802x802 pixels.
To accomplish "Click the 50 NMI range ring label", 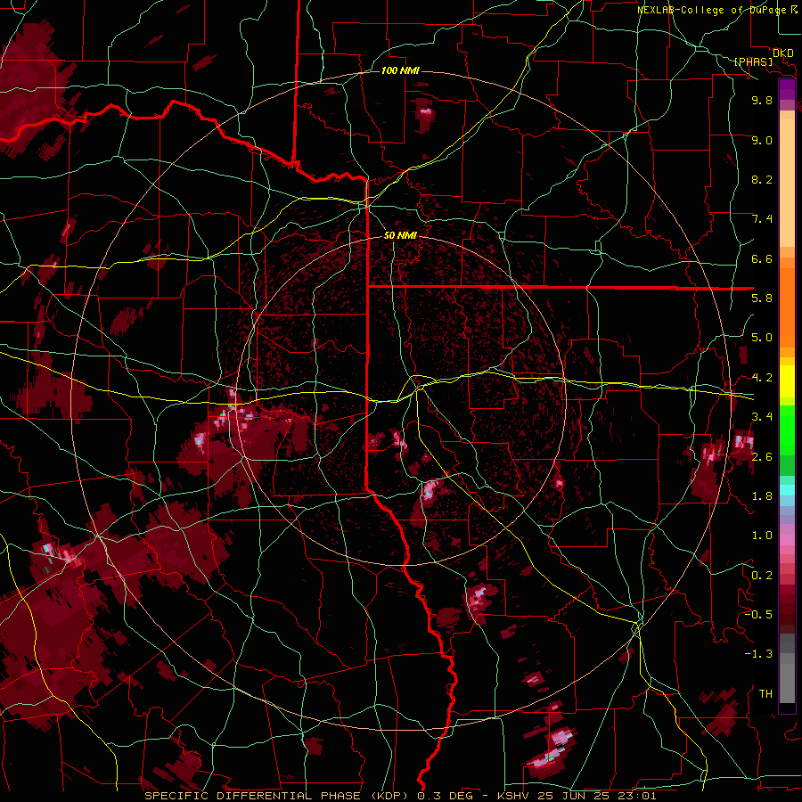I will (400, 235).
